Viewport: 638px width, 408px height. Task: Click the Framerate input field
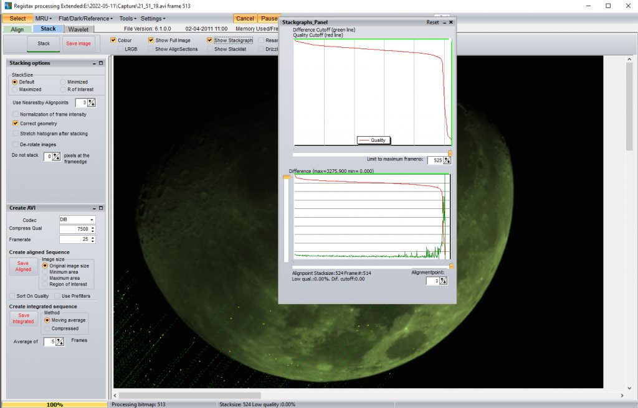pyautogui.click(x=74, y=239)
